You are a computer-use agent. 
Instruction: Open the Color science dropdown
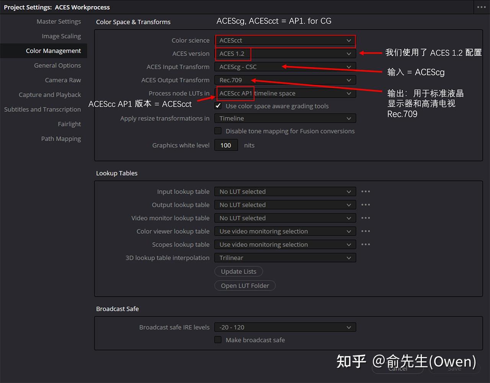(x=285, y=40)
